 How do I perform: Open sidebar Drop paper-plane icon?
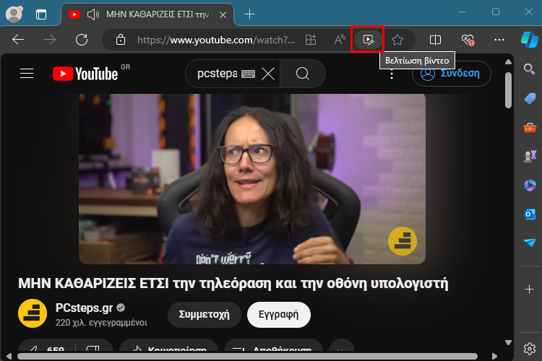(530, 243)
